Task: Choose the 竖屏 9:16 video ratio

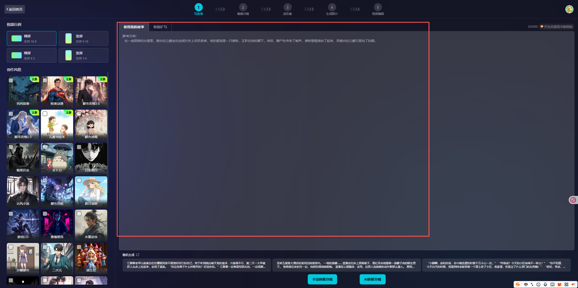Action: [84, 39]
